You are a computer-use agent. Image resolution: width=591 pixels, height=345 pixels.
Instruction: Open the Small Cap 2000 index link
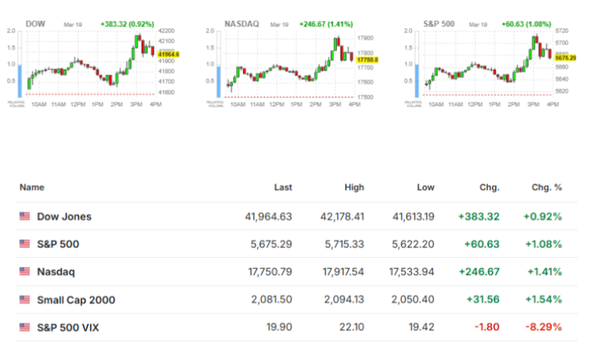[76, 300]
